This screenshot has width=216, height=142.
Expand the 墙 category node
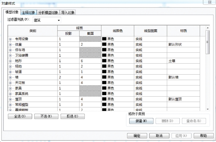(10, 77)
